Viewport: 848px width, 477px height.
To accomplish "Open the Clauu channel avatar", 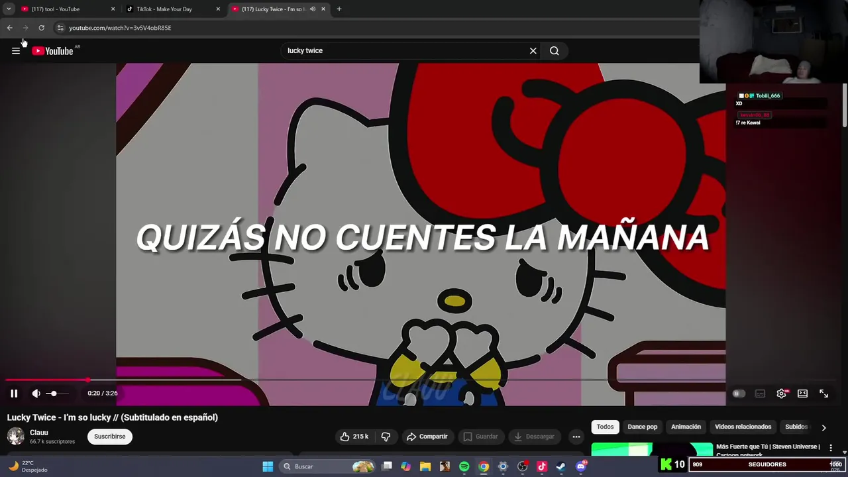I will (x=16, y=436).
